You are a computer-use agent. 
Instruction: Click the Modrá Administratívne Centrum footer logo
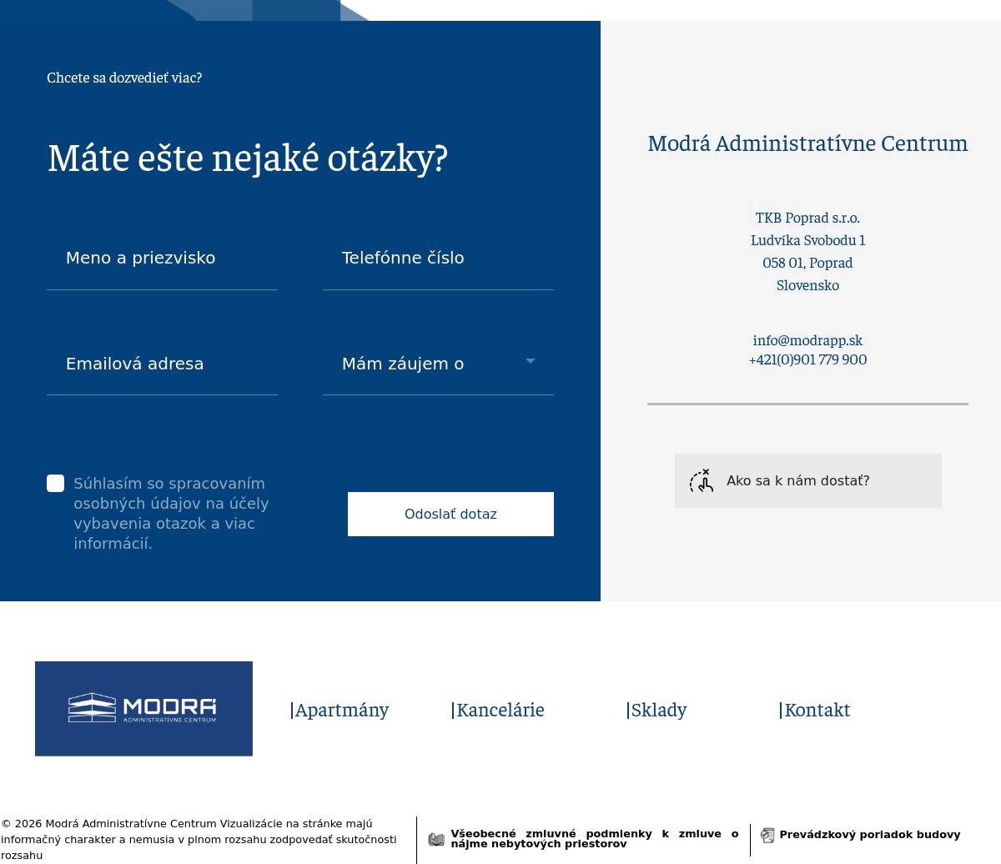[x=143, y=709]
